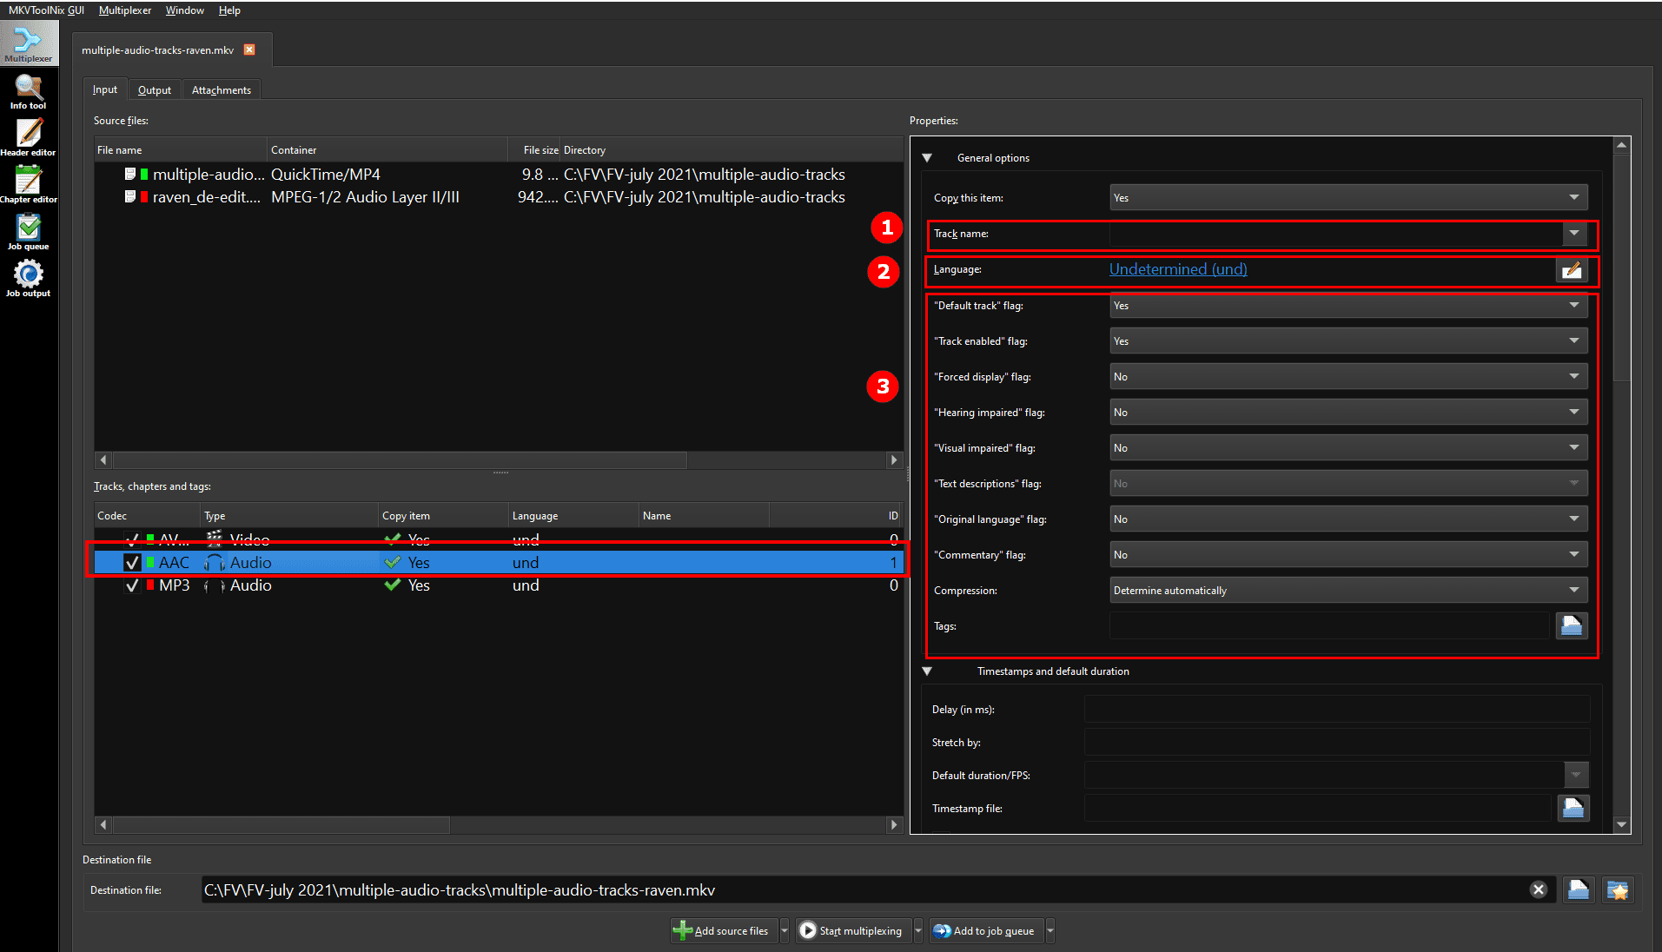Open the Chapter editor
The height and width of the screenshot is (952, 1662).
click(x=29, y=185)
